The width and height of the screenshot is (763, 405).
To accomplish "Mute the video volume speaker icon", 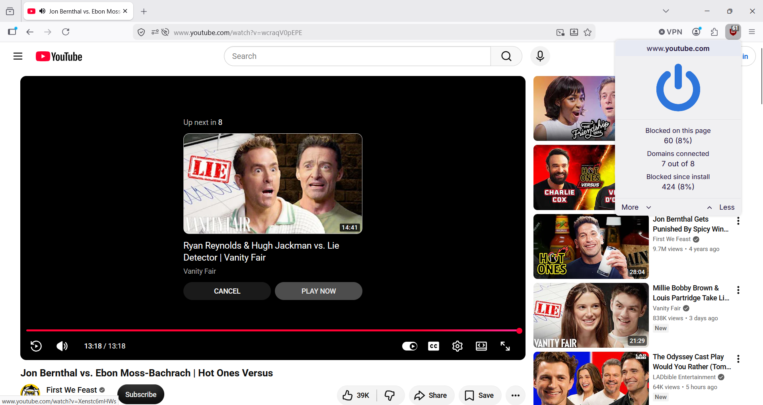I will (x=62, y=346).
